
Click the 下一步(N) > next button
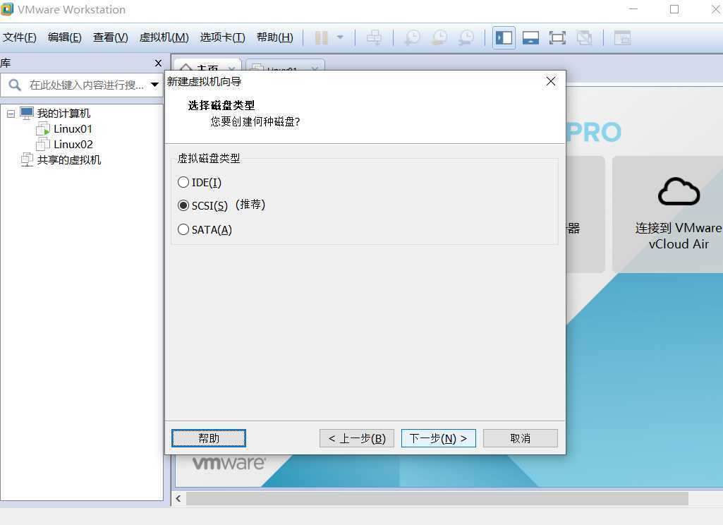[x=439, y=438]
